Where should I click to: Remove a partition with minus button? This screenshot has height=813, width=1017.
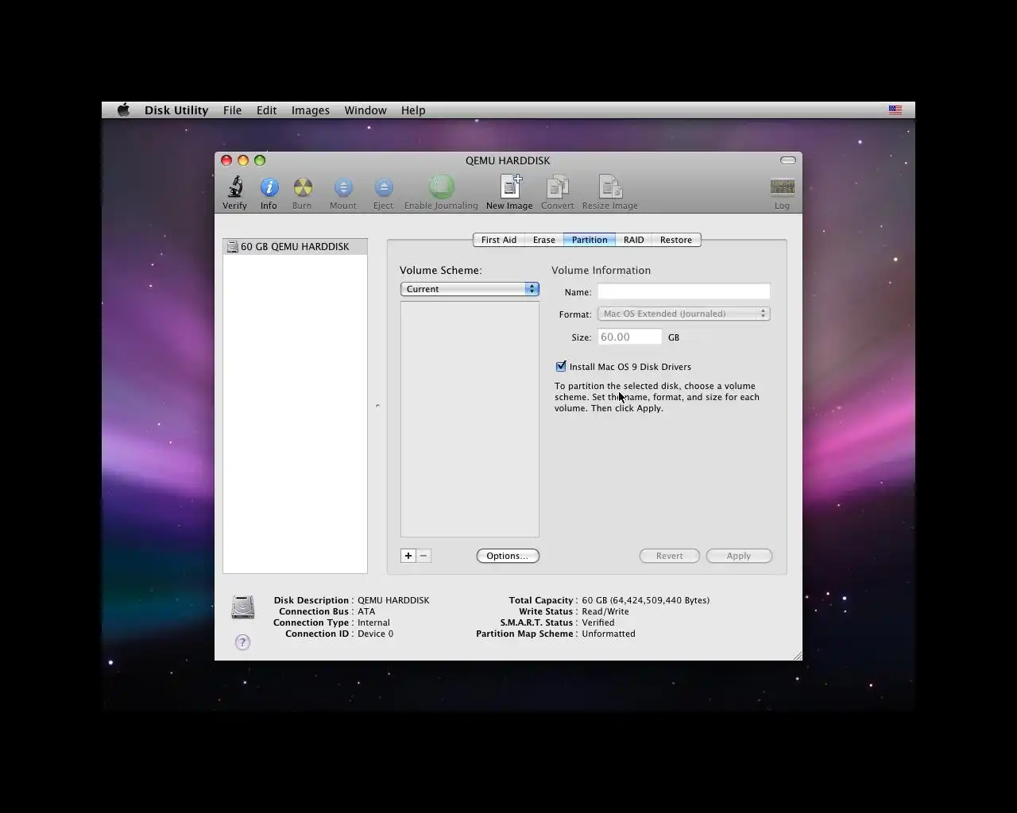423,556
